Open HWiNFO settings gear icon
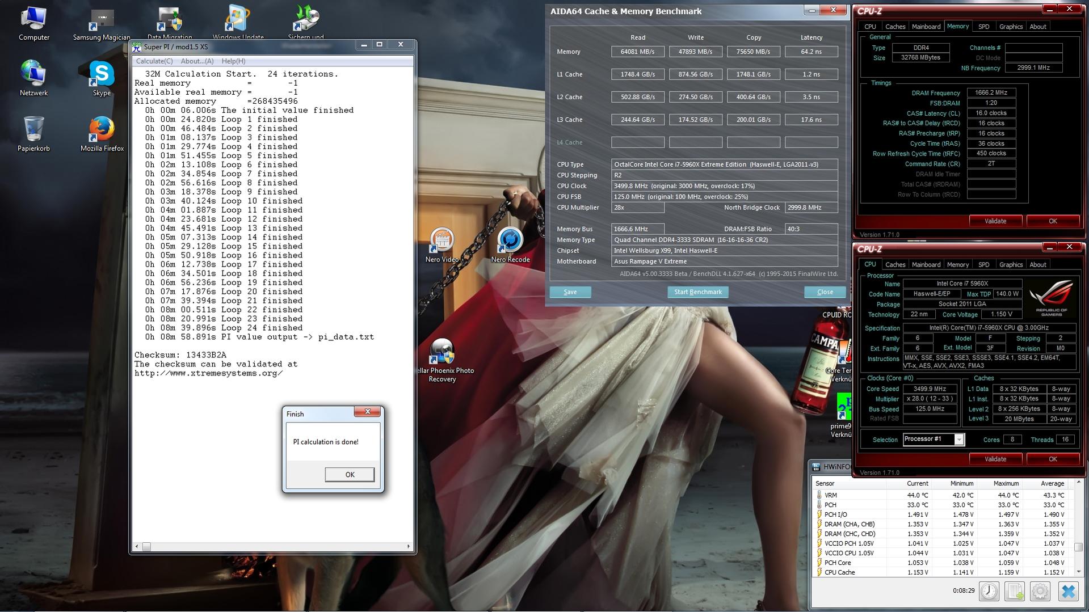 1040,591
